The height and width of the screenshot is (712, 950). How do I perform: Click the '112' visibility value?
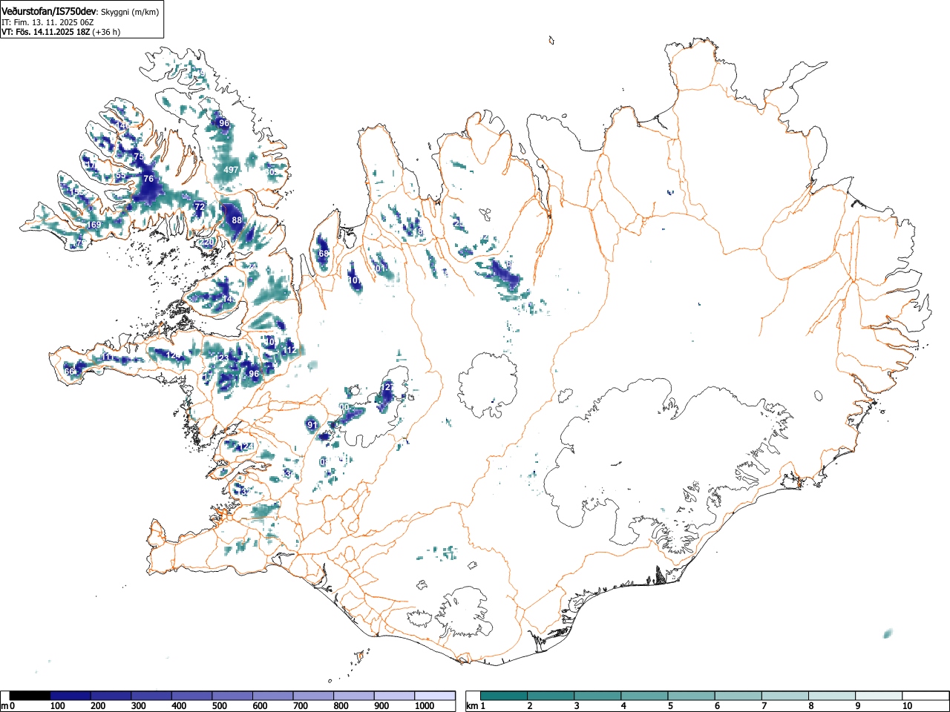[290, 350]
